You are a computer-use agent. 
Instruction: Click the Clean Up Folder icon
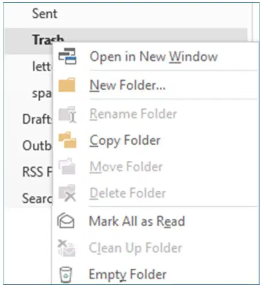(x=67, y=248)
